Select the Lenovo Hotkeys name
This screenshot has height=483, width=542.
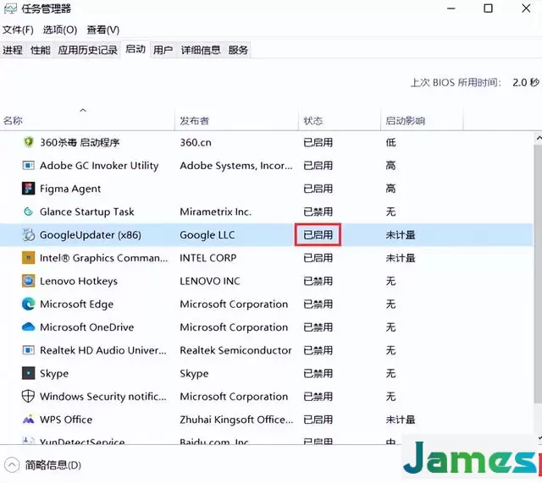pyautogui.click(x=79, y=281)
